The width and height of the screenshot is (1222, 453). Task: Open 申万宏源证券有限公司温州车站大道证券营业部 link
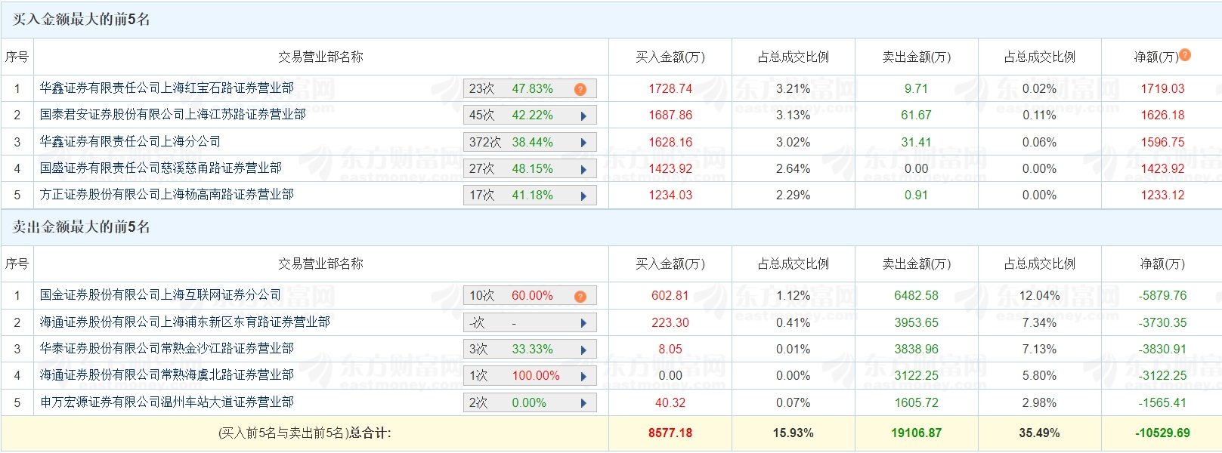point(167,402)
